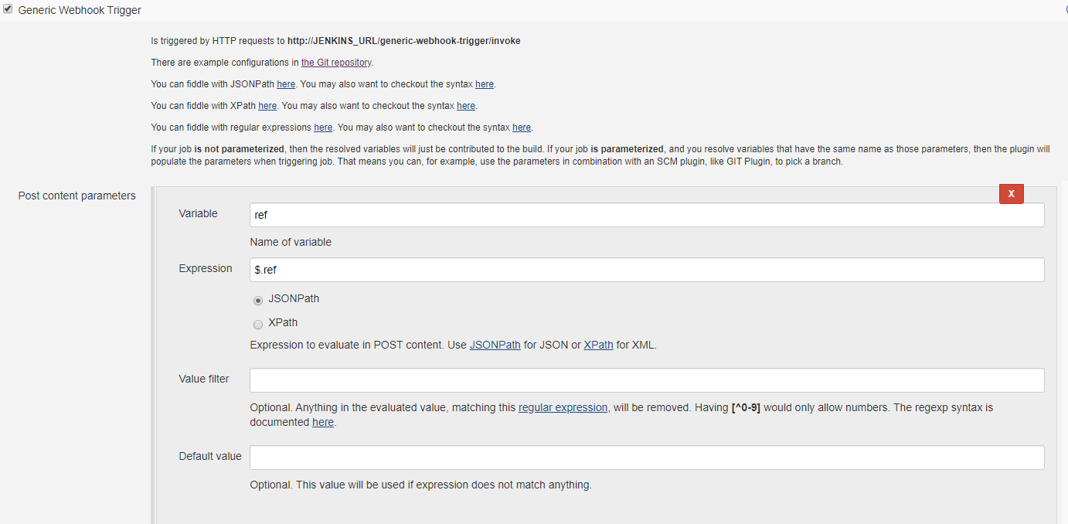Open the regular expressions syntax 'here' link
The image size is (1068, 524).
click(x=522, y=128)
